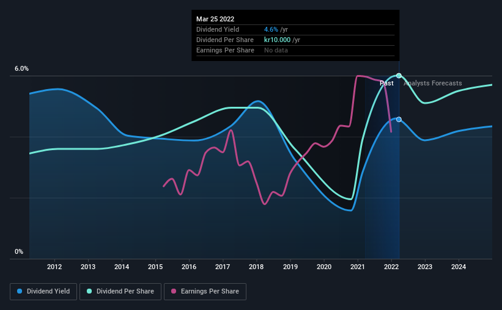Click the 2021 x-axis label
502x310 pixels.
coord(358,267)
